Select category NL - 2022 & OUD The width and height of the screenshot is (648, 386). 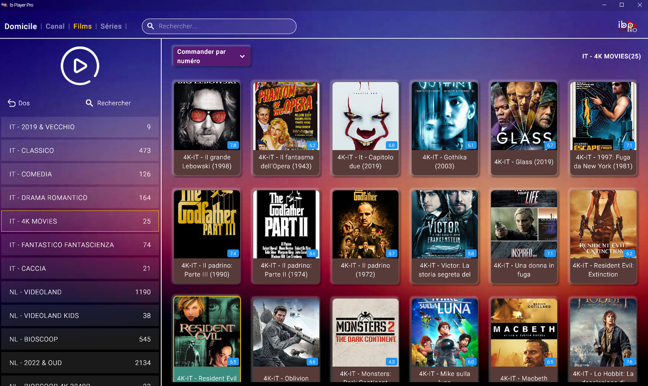[x=80, y=363]
